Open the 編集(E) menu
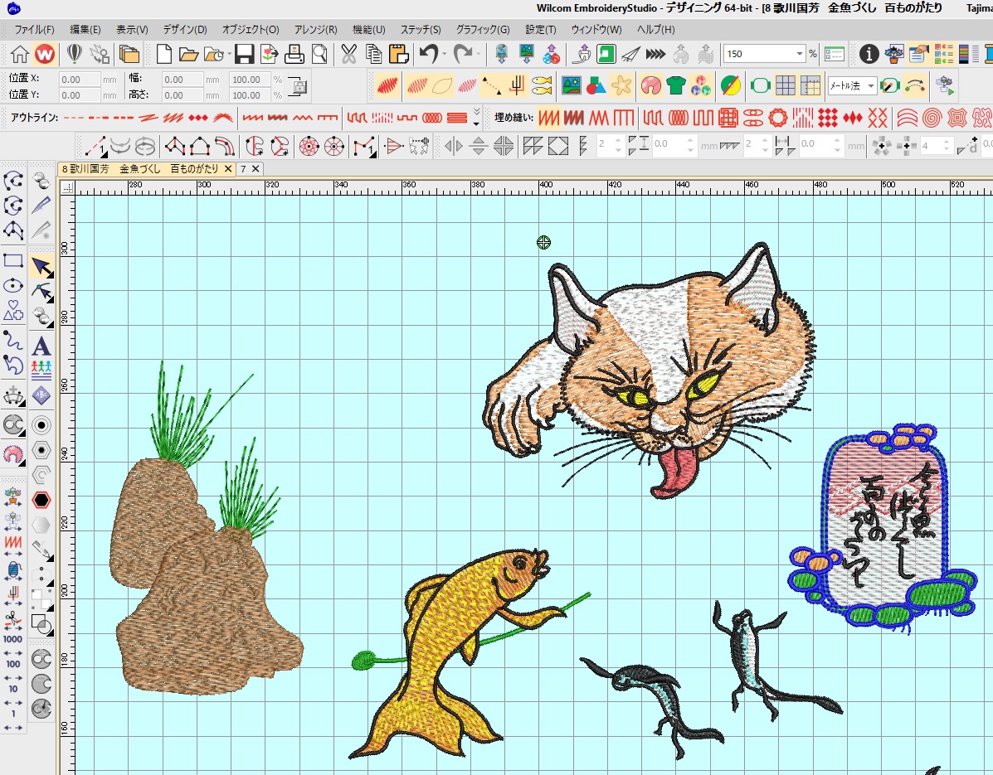 click(85, 30)
